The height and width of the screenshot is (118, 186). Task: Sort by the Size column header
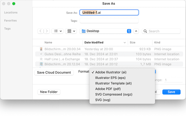click(x=132, y=42)
